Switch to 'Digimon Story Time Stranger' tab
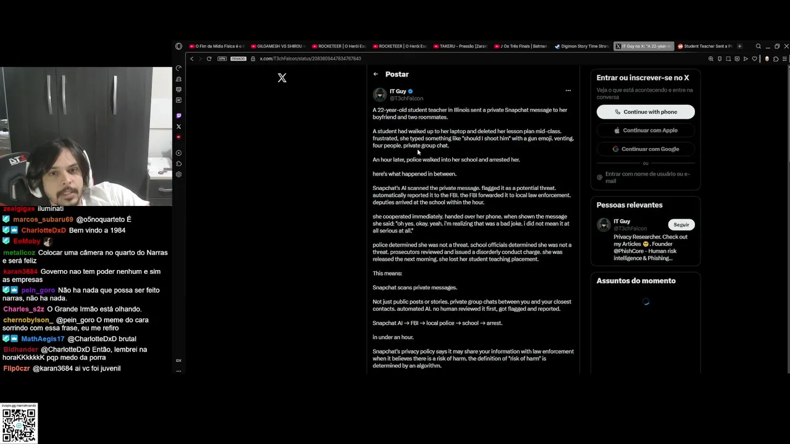 coord(583,46)
